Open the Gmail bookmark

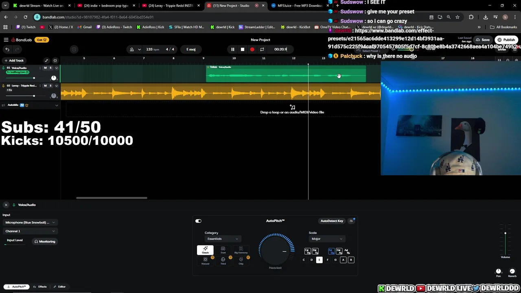[84, 27]
